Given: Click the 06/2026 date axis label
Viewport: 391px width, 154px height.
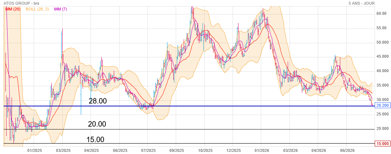Looking at the screenshot, I should click(347, 150).
